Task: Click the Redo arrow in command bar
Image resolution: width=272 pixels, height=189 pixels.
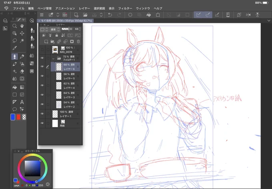Action: click(x=119, y=15)
